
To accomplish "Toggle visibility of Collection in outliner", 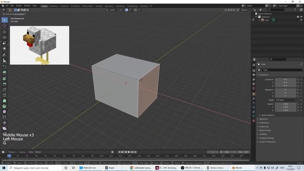I will (x=301, y=17).
